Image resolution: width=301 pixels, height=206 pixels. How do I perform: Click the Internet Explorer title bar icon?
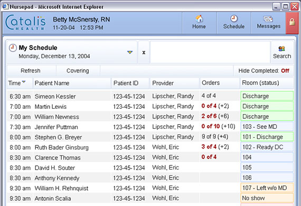[5, 6]
